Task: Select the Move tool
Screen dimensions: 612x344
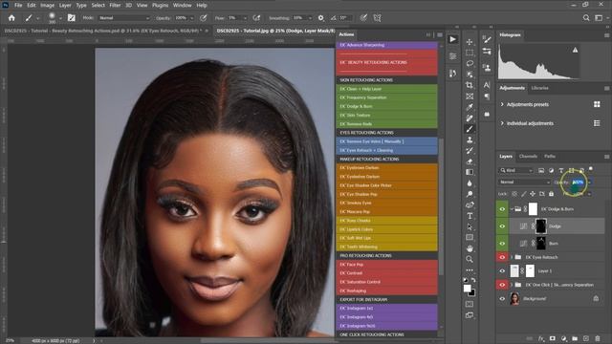Action: tap(470, 42)
